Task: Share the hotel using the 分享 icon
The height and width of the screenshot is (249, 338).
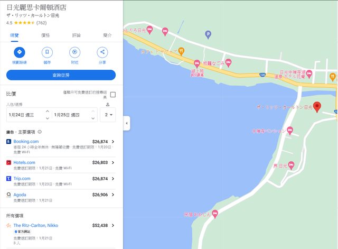Action: 102,52
